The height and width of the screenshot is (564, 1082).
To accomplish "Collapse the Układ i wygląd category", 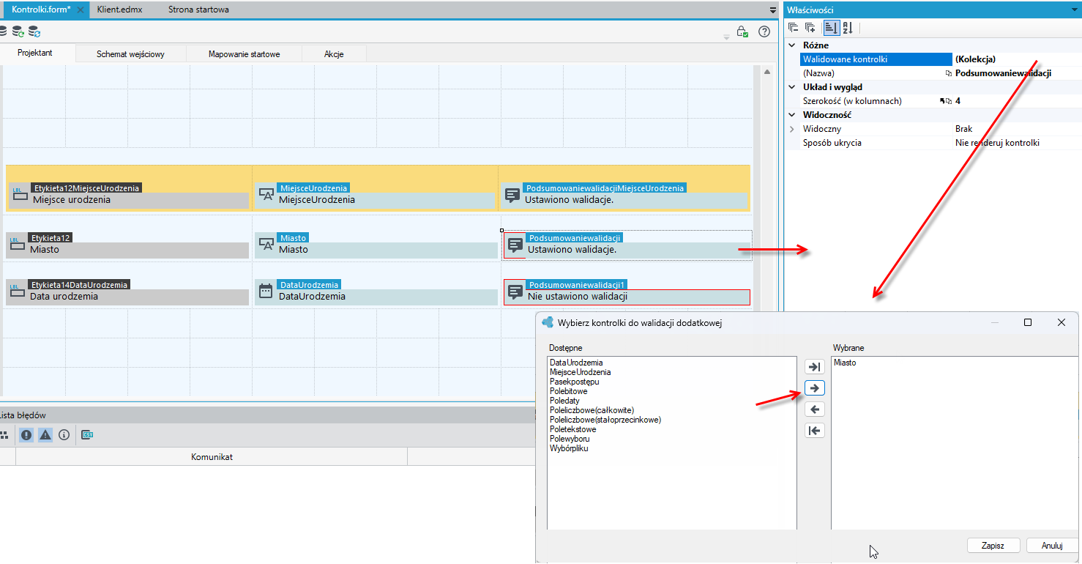I will (791, 87).
